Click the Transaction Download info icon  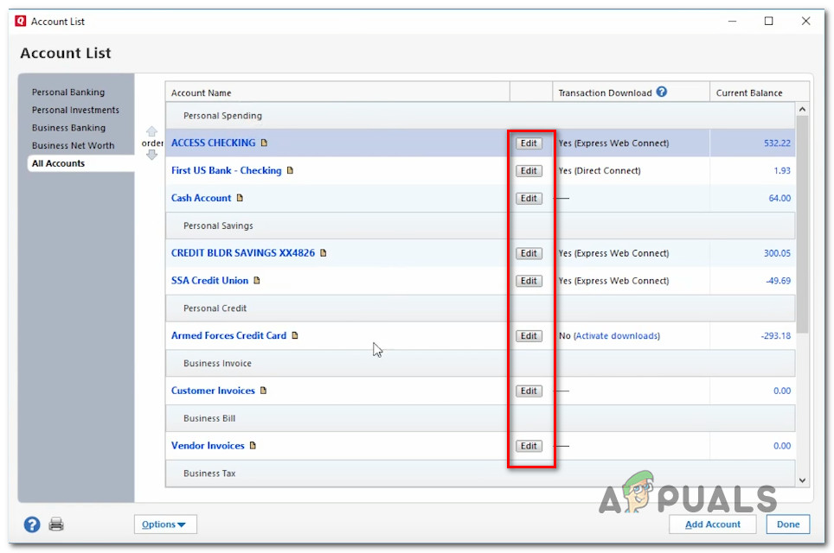(661, 92)
